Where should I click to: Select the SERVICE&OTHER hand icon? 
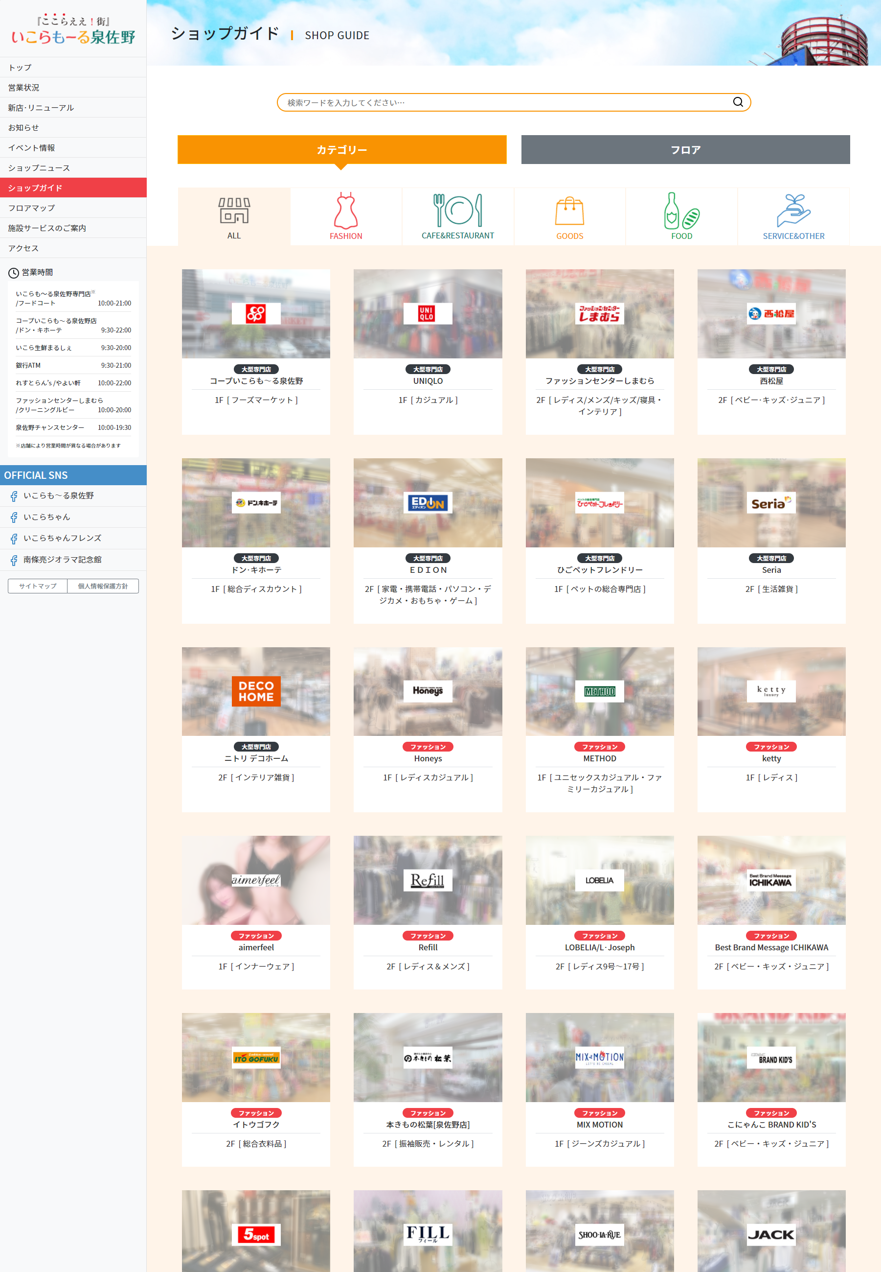pos(794,211)
